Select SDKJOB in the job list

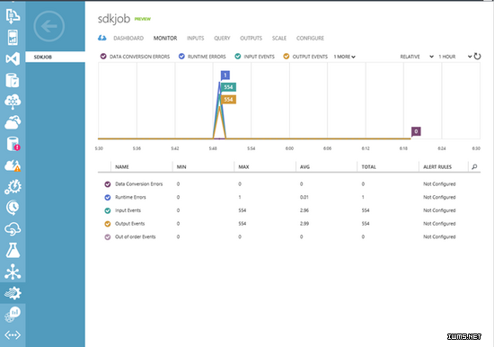[x=55, y=58]
